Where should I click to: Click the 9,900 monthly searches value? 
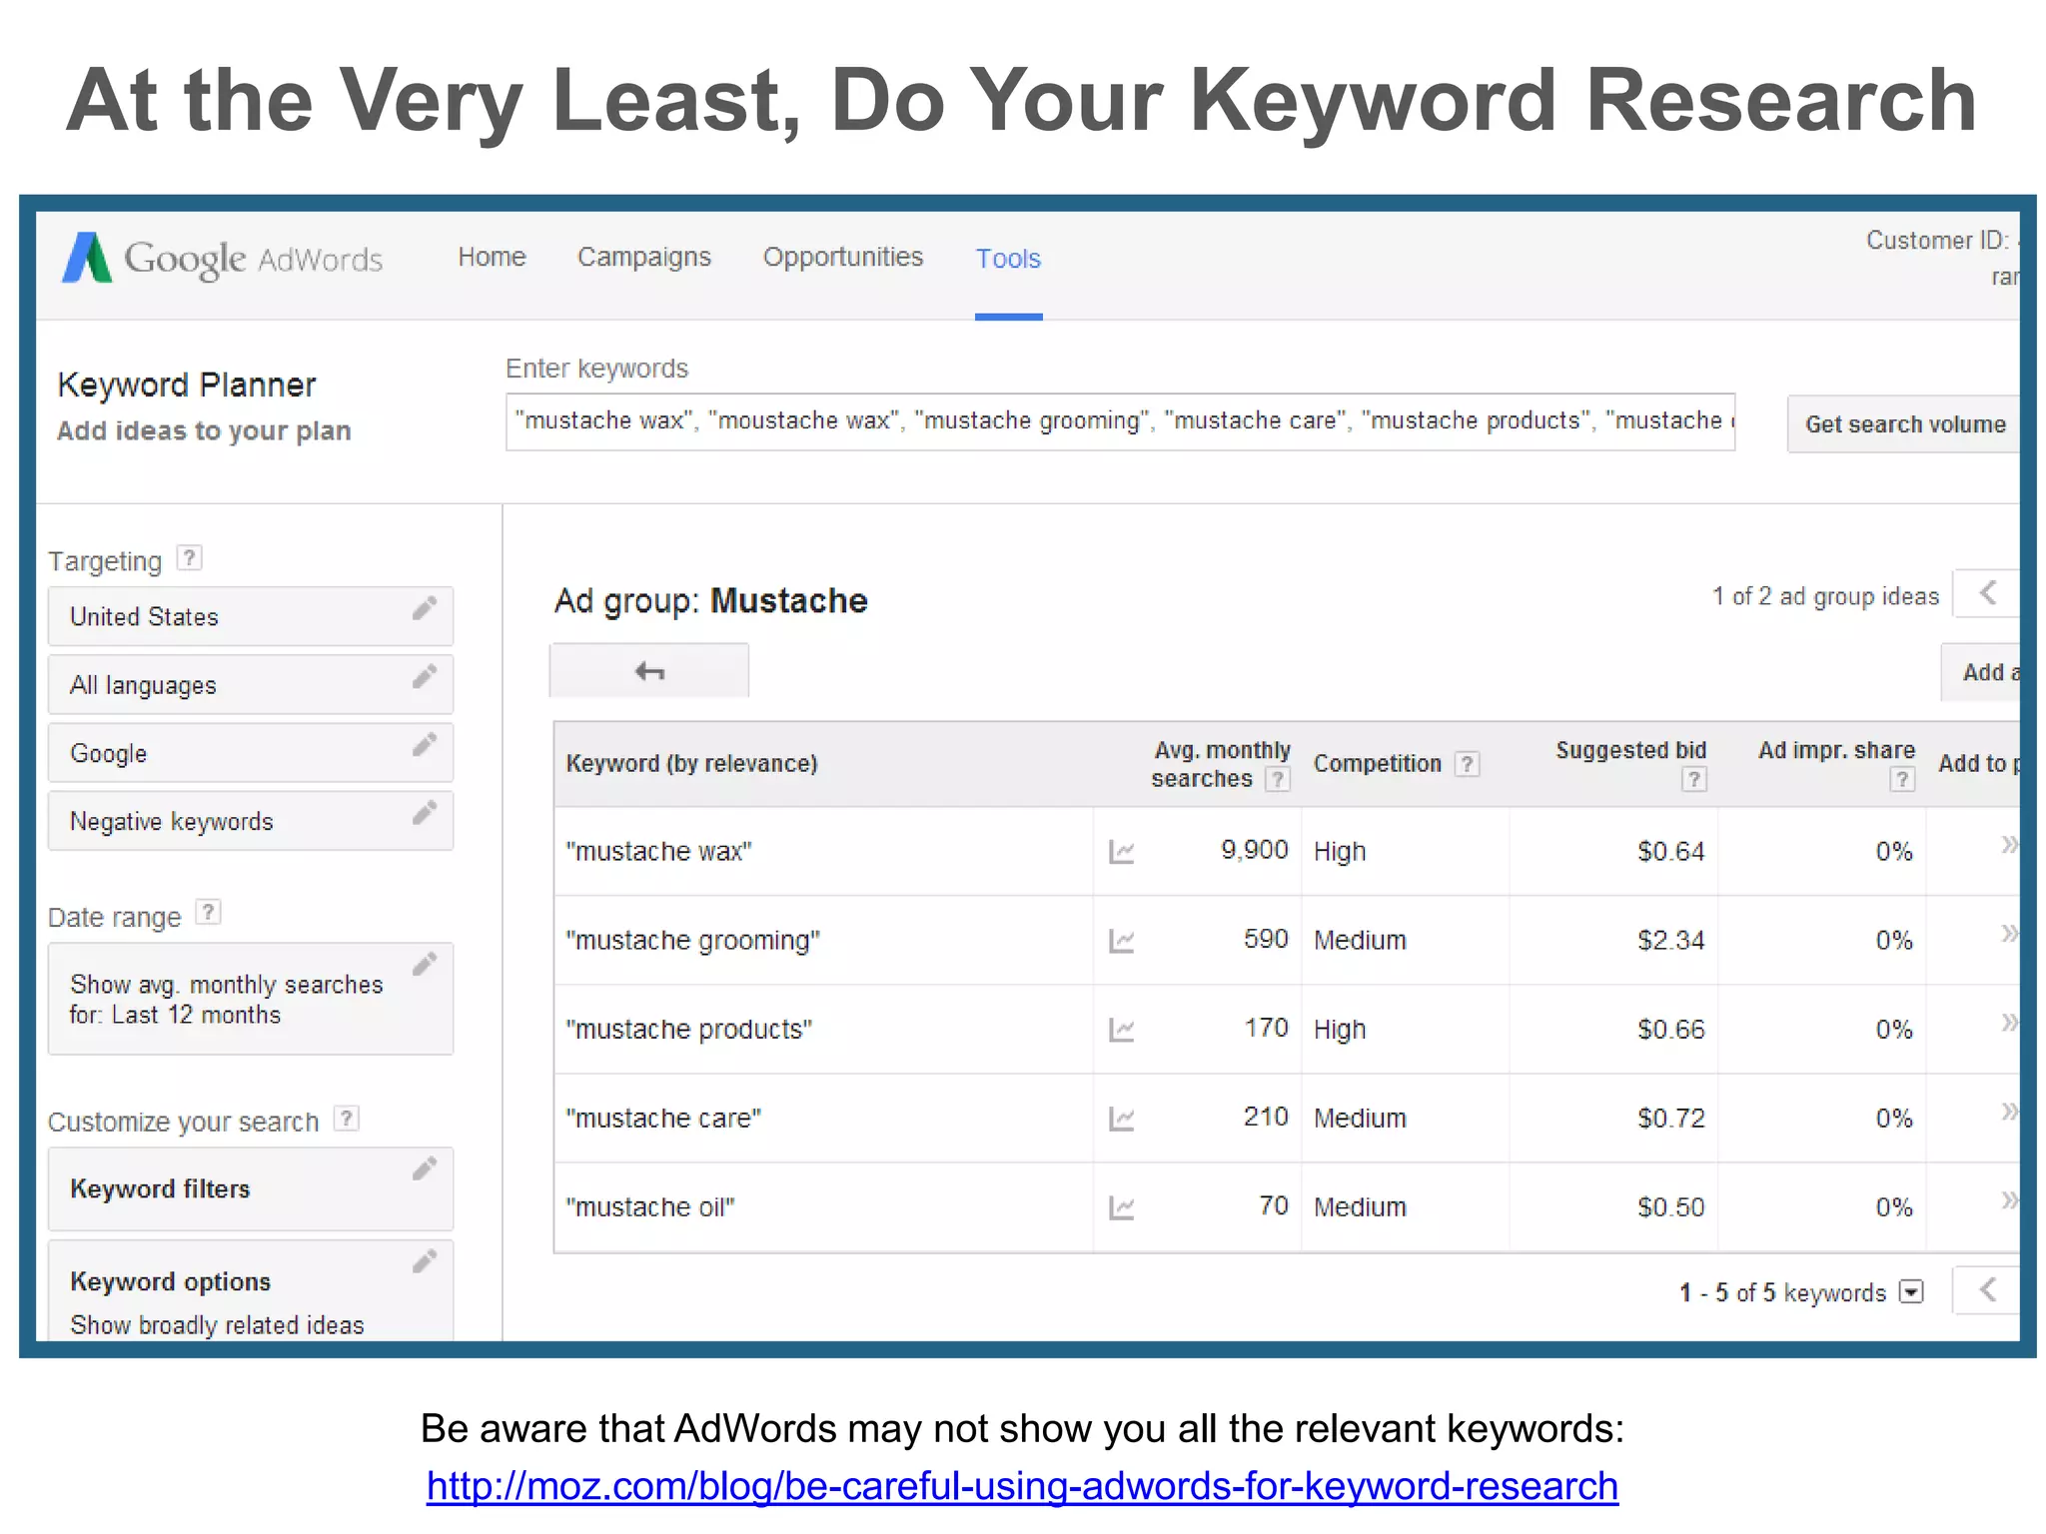tap(1254, 850)
